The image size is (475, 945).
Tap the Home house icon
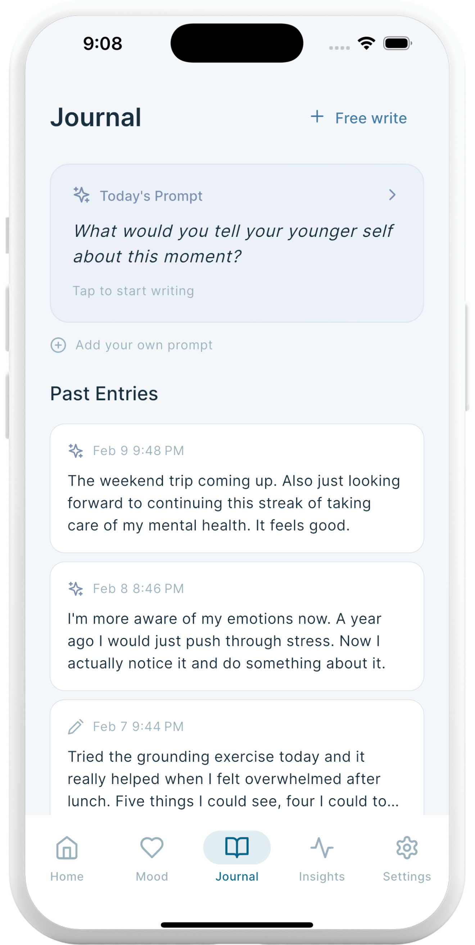point(67,847)
